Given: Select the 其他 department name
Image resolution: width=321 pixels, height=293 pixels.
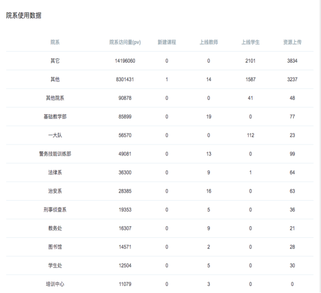Looking at the screenshot, I should click(x=55, y=79).
